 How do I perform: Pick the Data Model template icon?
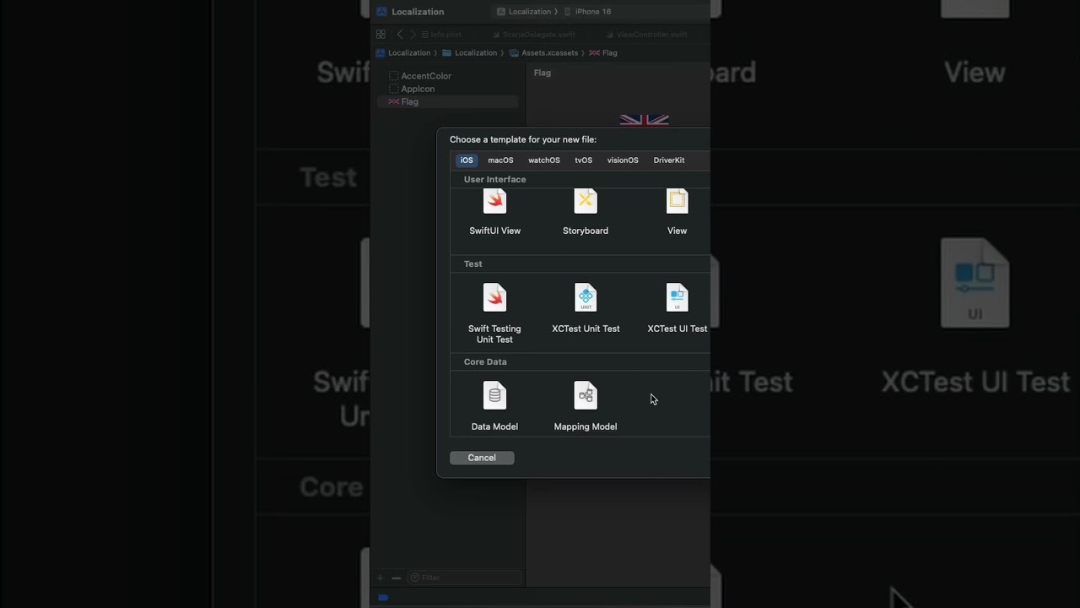coord(494,395)
